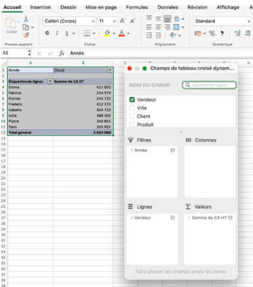
Task: Open the Révision tab
Action: (197, 8)
